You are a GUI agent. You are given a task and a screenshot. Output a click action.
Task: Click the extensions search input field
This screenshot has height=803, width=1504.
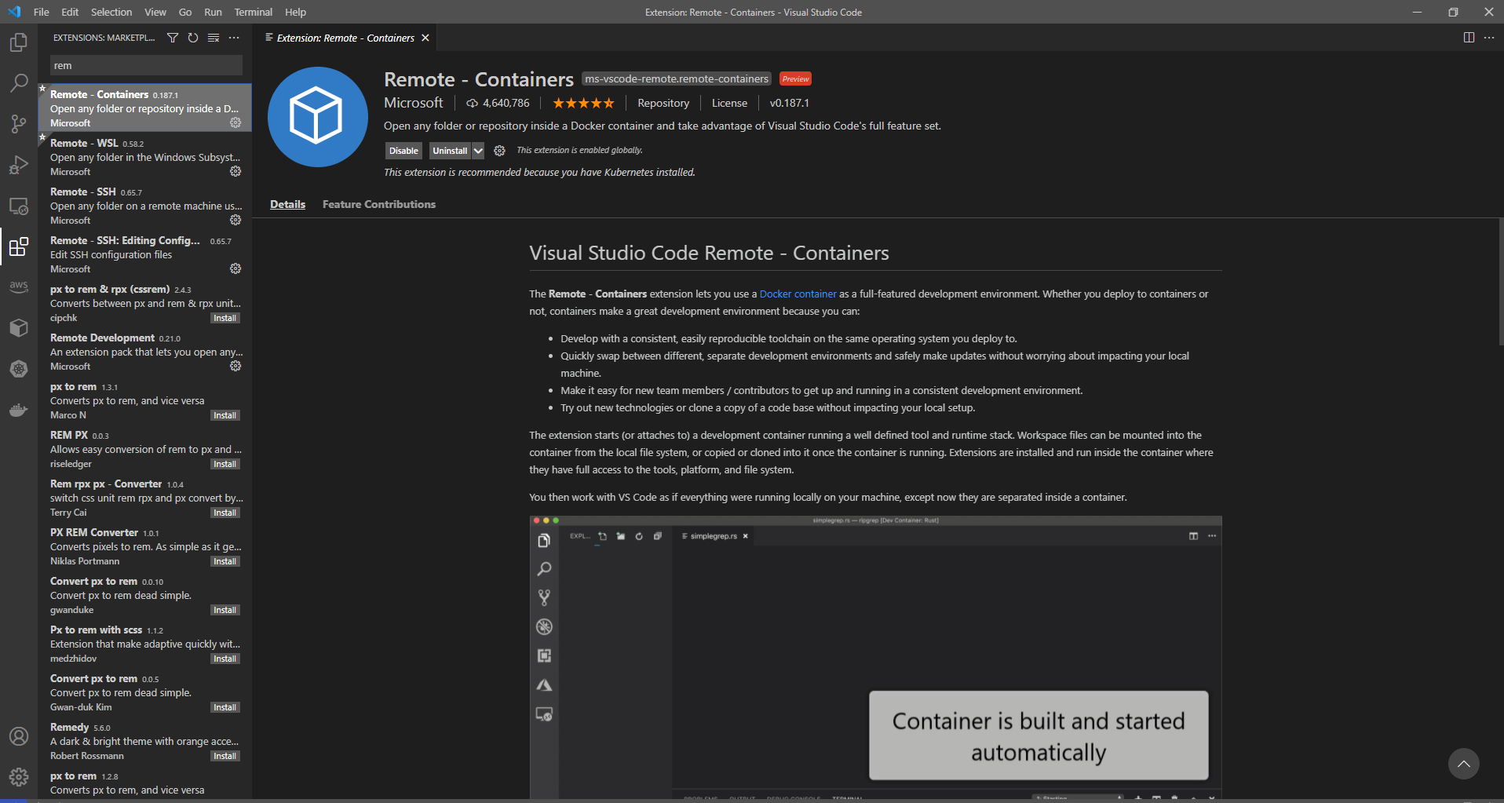pos(146,65)
